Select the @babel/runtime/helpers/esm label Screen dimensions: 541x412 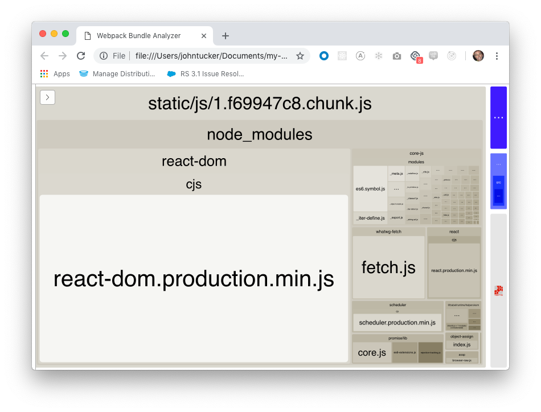click(463, 305)
